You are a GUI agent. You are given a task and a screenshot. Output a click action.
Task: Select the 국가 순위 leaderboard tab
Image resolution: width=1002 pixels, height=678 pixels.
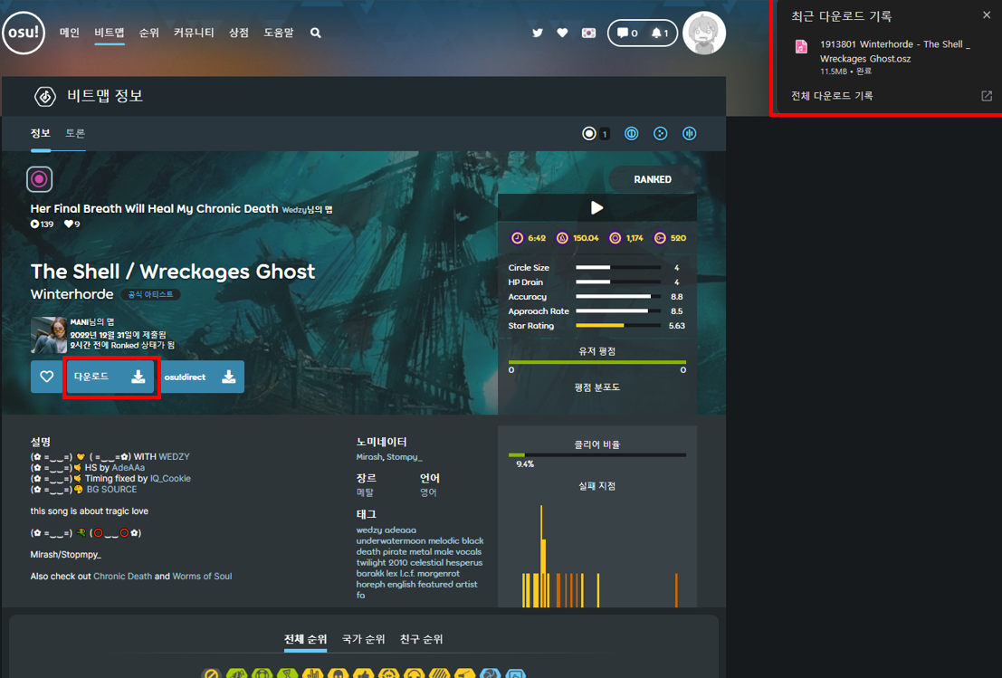pos(364,639)
